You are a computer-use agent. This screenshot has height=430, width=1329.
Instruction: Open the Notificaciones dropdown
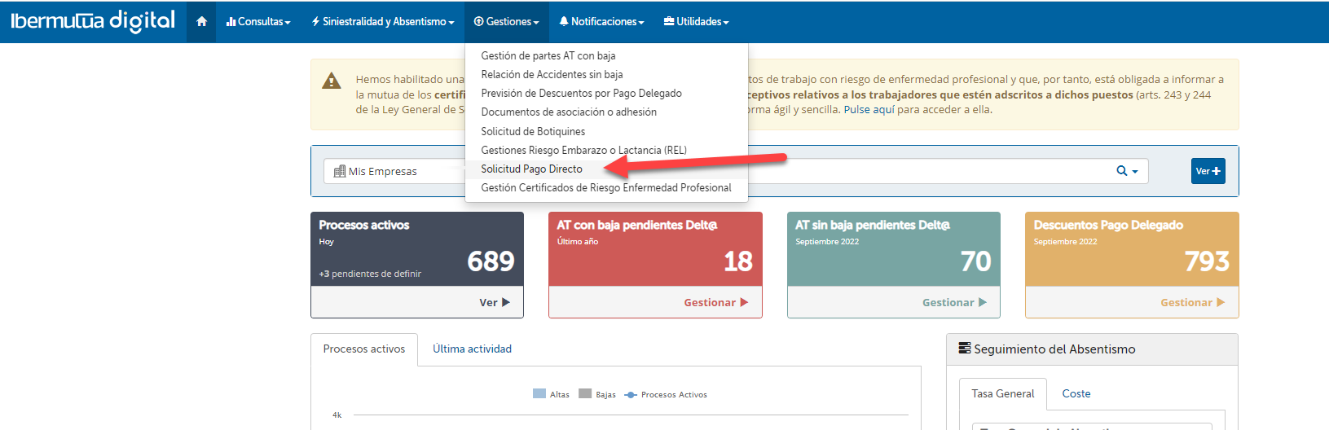pos(602,22)
